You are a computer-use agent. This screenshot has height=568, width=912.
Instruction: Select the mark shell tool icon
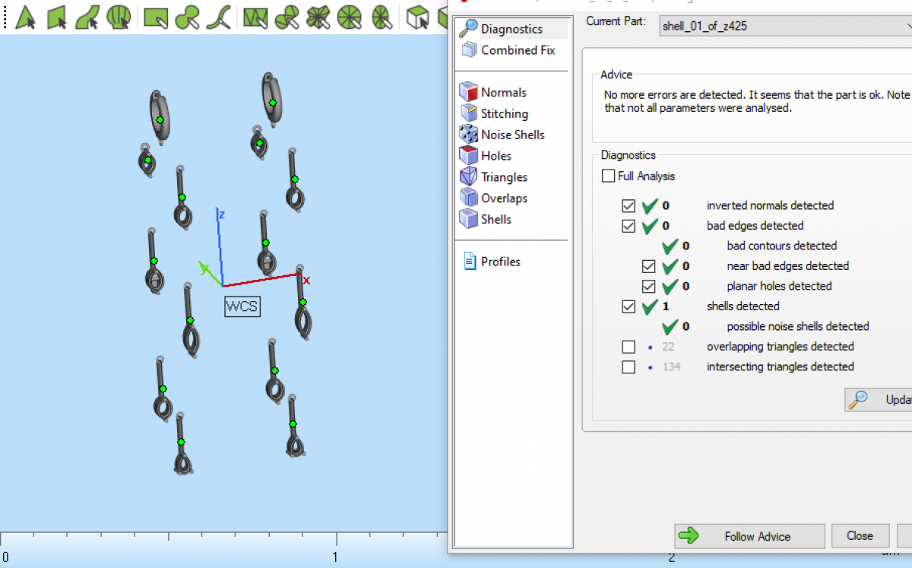pos(118,17)
